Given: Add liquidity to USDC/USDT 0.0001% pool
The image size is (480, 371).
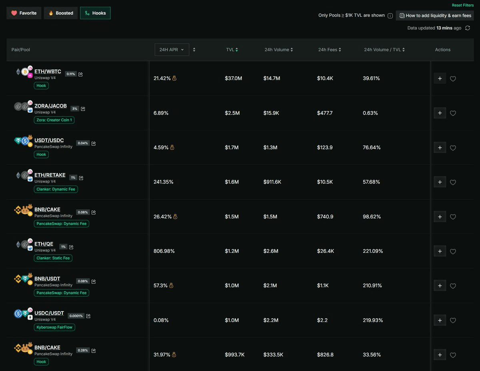Looking at the screenshot, I should [x=440, y=320].
